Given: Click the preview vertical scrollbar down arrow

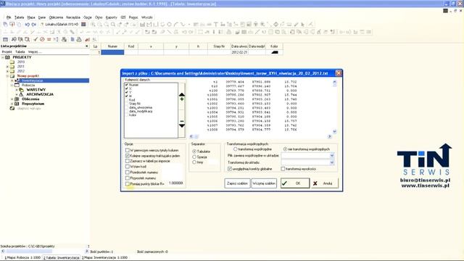Looking at the screenshot, I should (x=334, y=132).
